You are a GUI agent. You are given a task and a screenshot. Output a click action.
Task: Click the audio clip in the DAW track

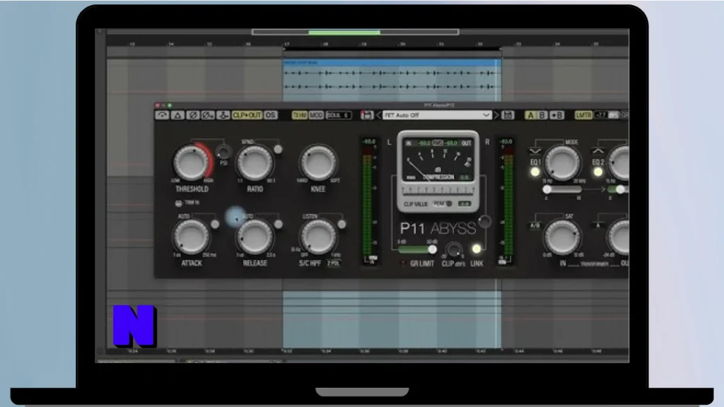point(392,81)
